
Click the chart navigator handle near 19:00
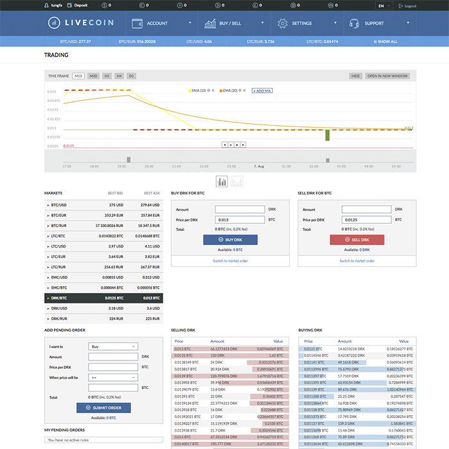(128, 160)
